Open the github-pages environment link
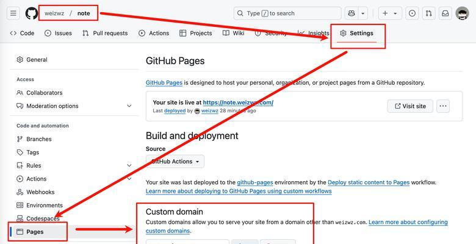 point(255,183)
